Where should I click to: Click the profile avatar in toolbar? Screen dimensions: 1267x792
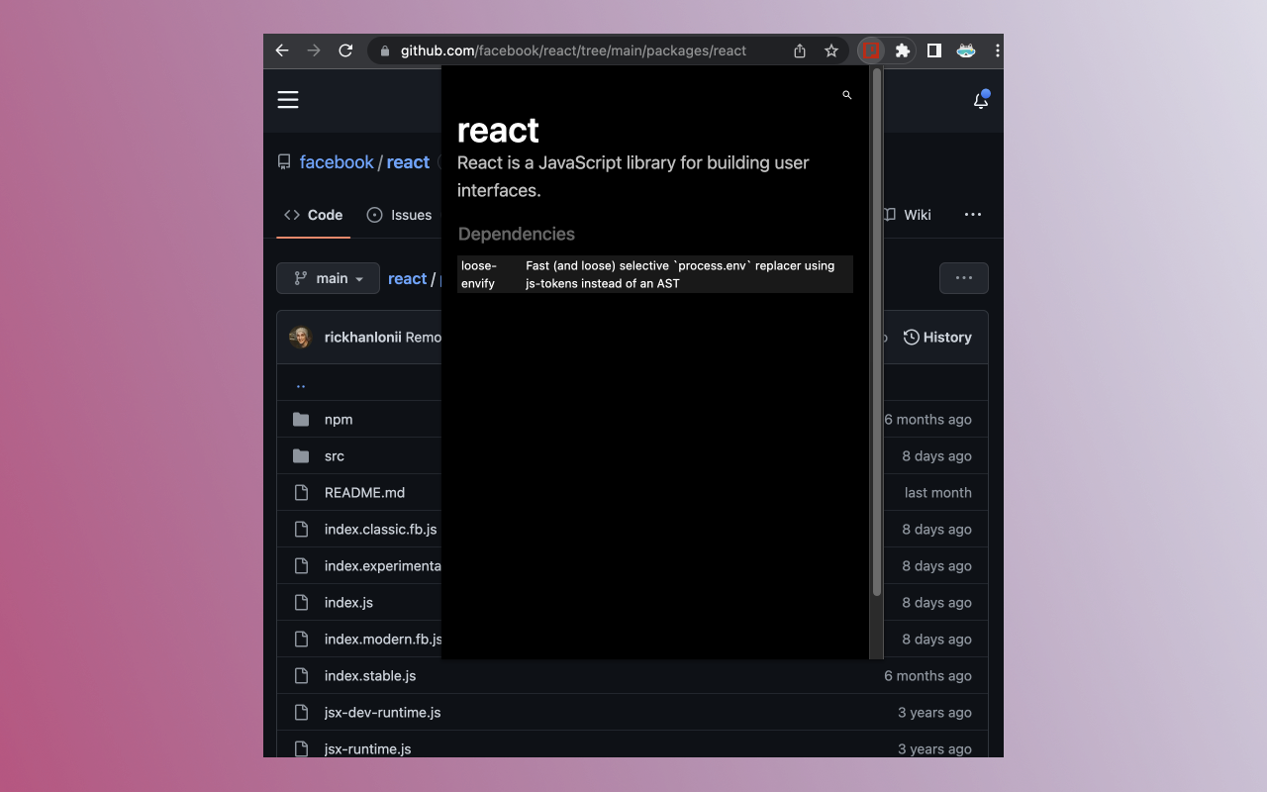[x=966, y=50]
